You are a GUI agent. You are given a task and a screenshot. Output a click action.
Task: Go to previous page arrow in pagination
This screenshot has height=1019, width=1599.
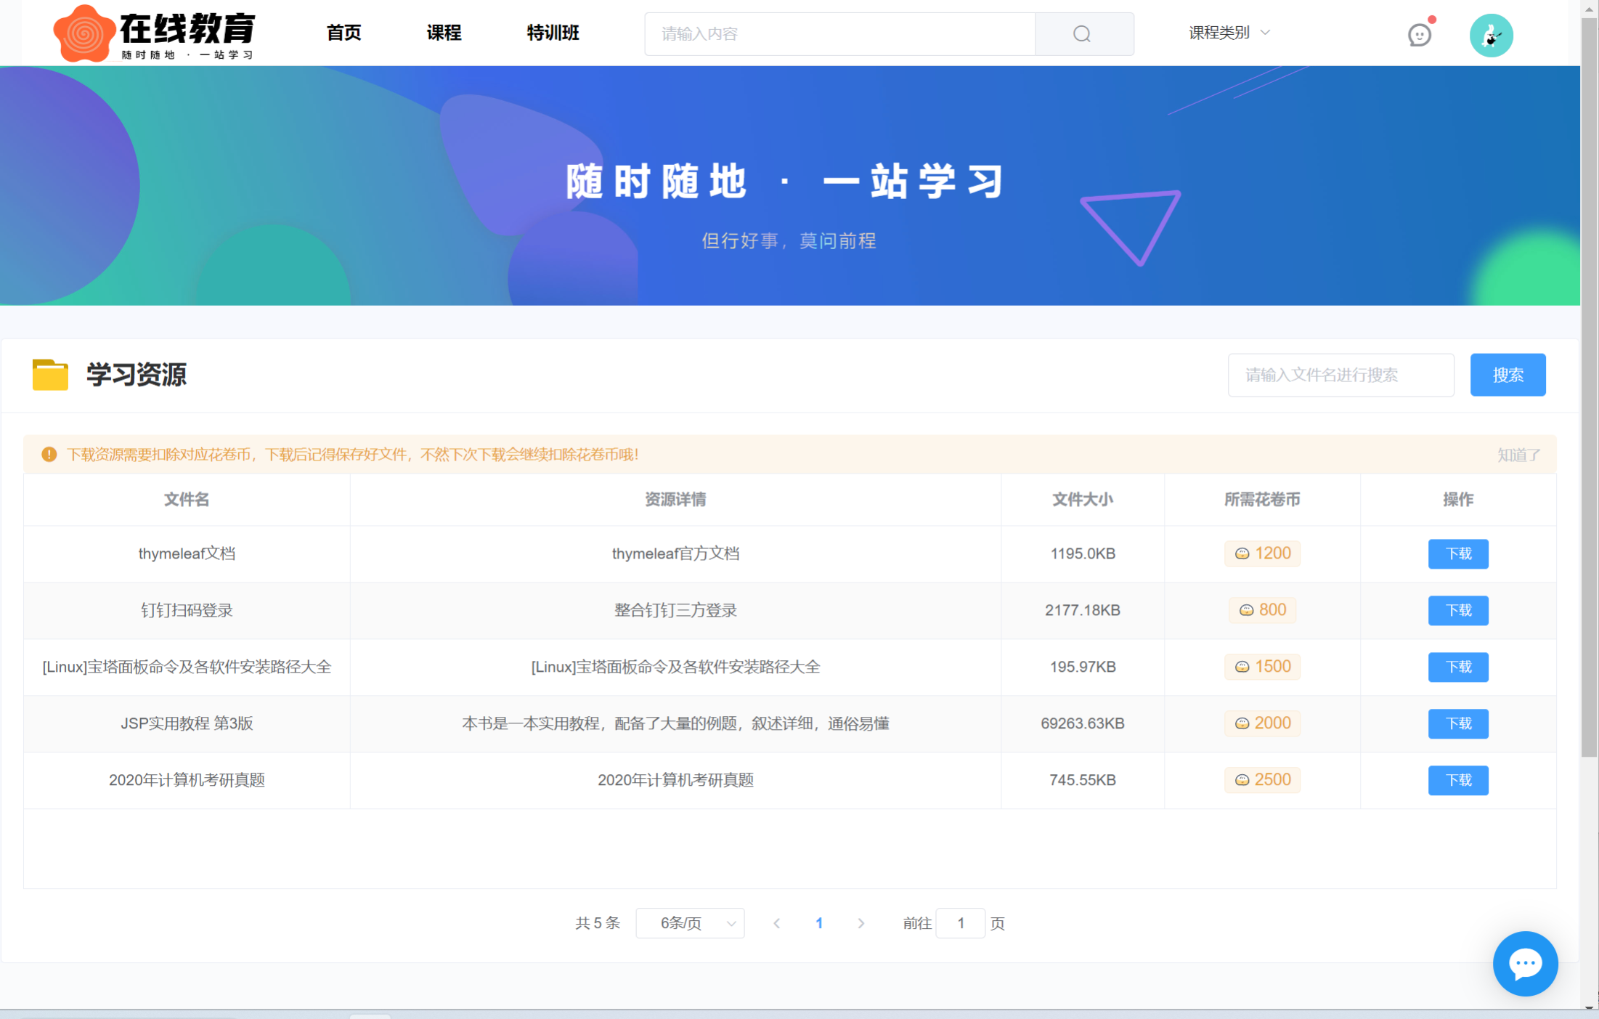tap(777, 923)
